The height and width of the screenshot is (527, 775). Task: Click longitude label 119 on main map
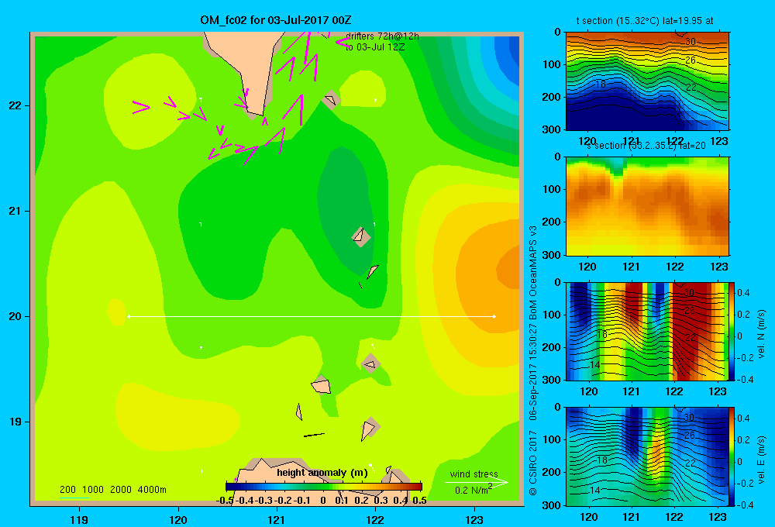pos(79,519)
